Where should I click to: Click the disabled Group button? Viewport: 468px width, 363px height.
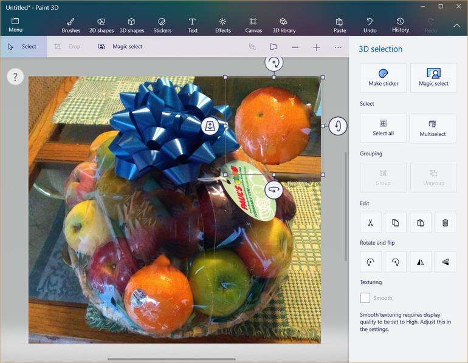(384, 178)
